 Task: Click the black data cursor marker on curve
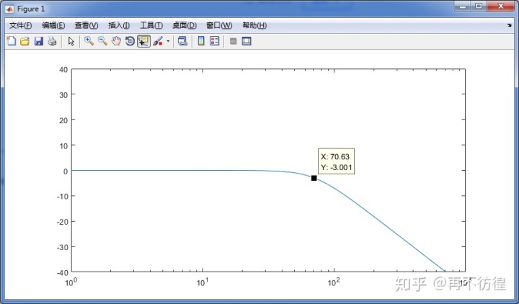pos(314,178)
